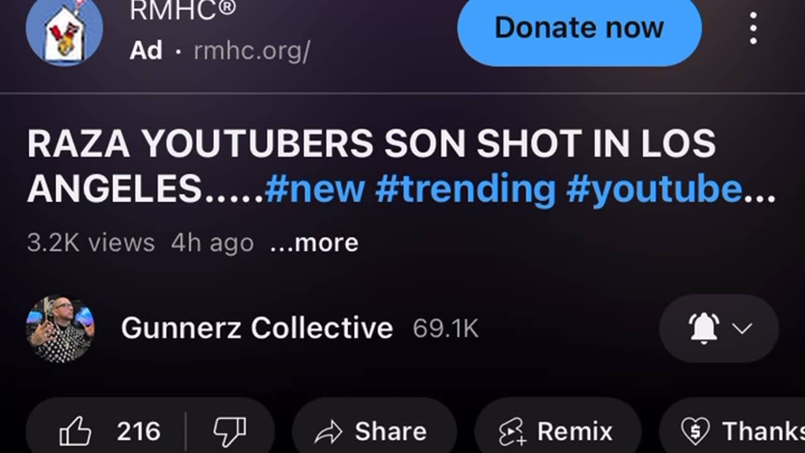Tap the Thanks heart-dollar icon

696,432
